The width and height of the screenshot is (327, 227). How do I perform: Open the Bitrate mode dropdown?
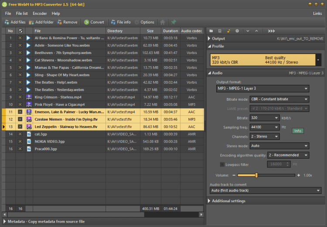coord(279,99)
